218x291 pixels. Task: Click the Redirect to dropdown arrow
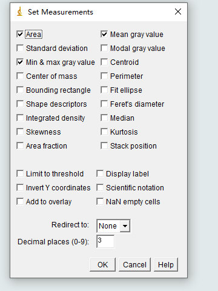point(125,226)
